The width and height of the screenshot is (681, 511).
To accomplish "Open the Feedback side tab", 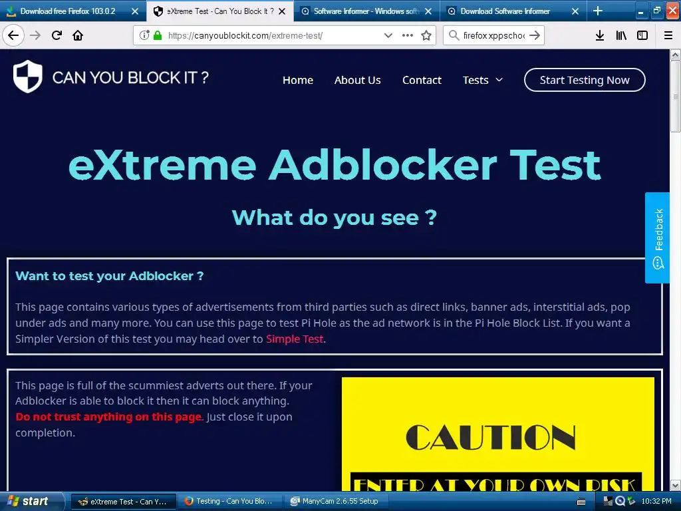I will pos(658,238).
